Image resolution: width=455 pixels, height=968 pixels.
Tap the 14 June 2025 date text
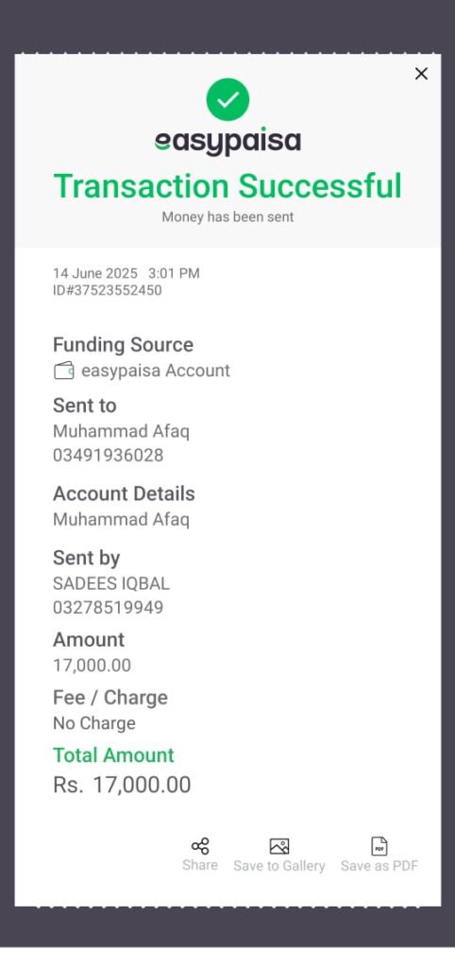(x=95, y=273)
